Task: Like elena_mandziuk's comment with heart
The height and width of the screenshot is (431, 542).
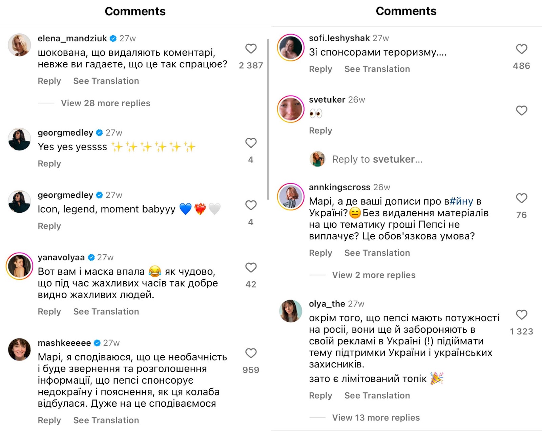Action: (x=251, y=49)
